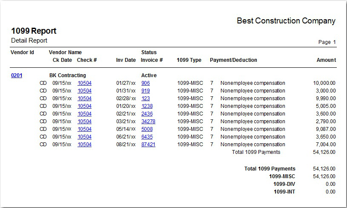Open check 10504 on the invoice 5008 row
This screenshot has height=208, width=347.
click(x=85, y=129)
